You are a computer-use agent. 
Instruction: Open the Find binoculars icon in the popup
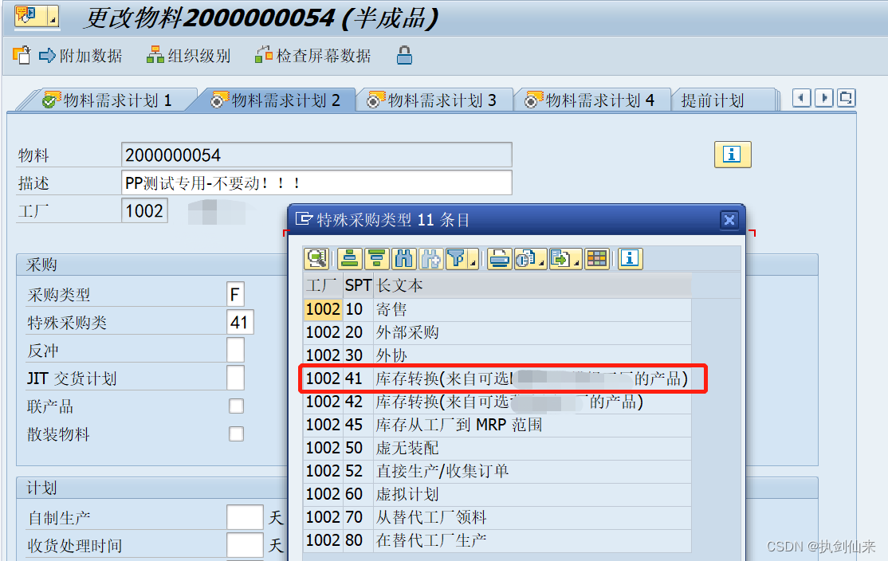tap(403, 259)
